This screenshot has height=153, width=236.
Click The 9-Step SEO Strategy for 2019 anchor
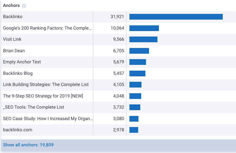click(43, 96)
